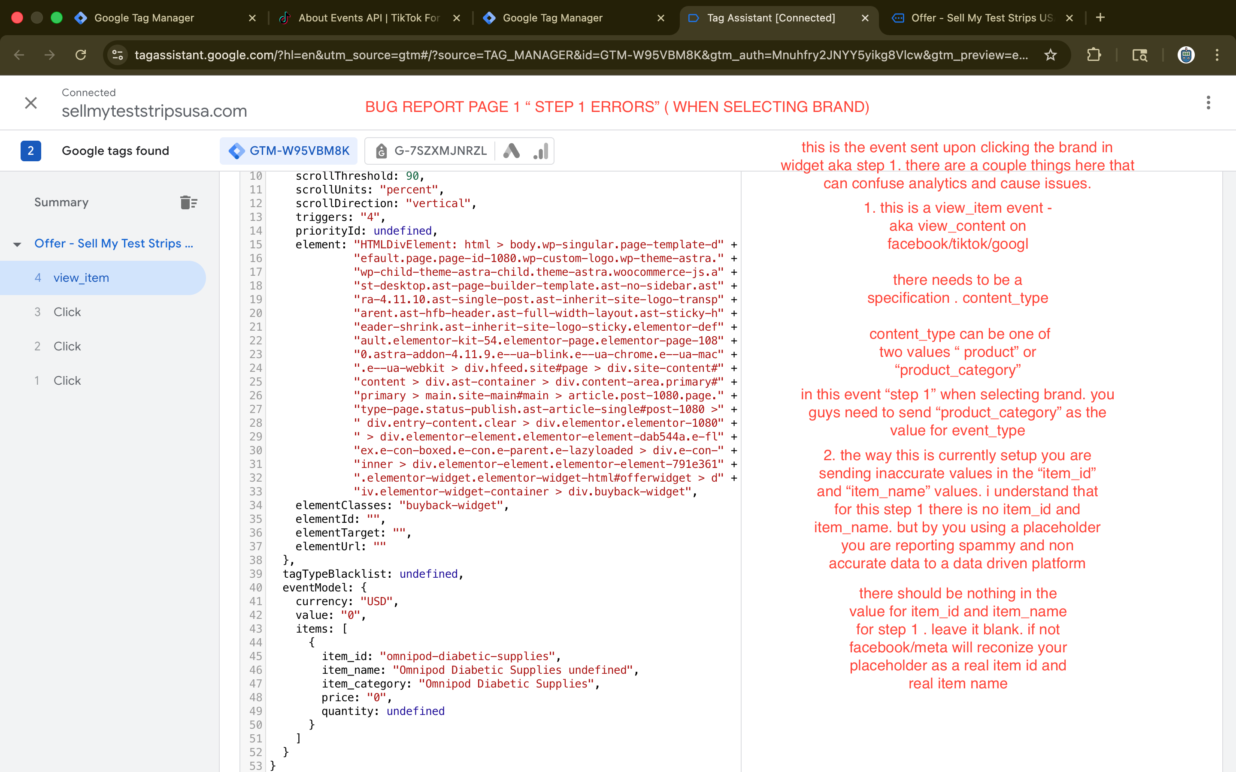Open the Chrome three-dot menu
Image resolution: width=1236 pixels, height=772 pixels.
pyautogui.click(x=1217, y=54)
